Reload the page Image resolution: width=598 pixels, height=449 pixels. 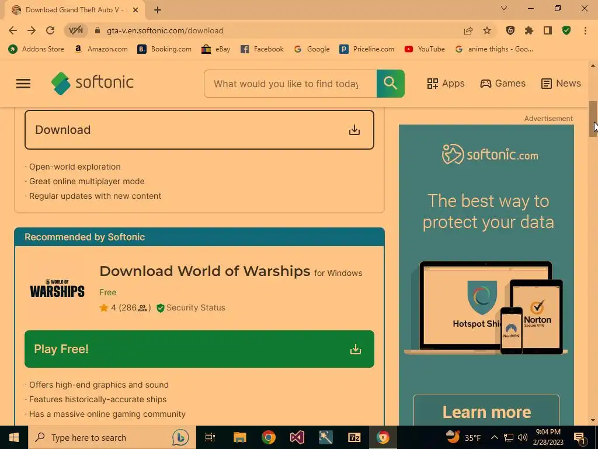pyautogui.click(x=50, y=30)
